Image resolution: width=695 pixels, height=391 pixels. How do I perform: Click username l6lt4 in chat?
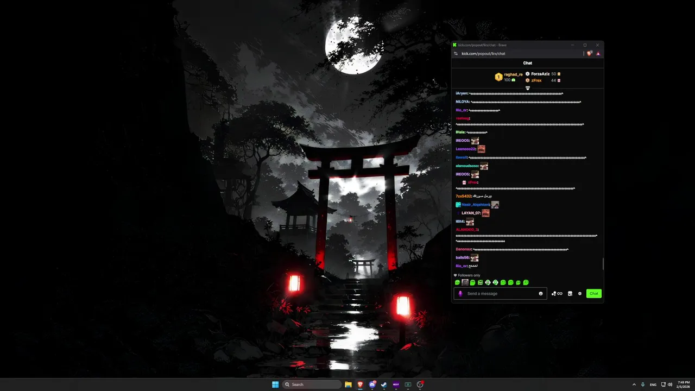460,222
